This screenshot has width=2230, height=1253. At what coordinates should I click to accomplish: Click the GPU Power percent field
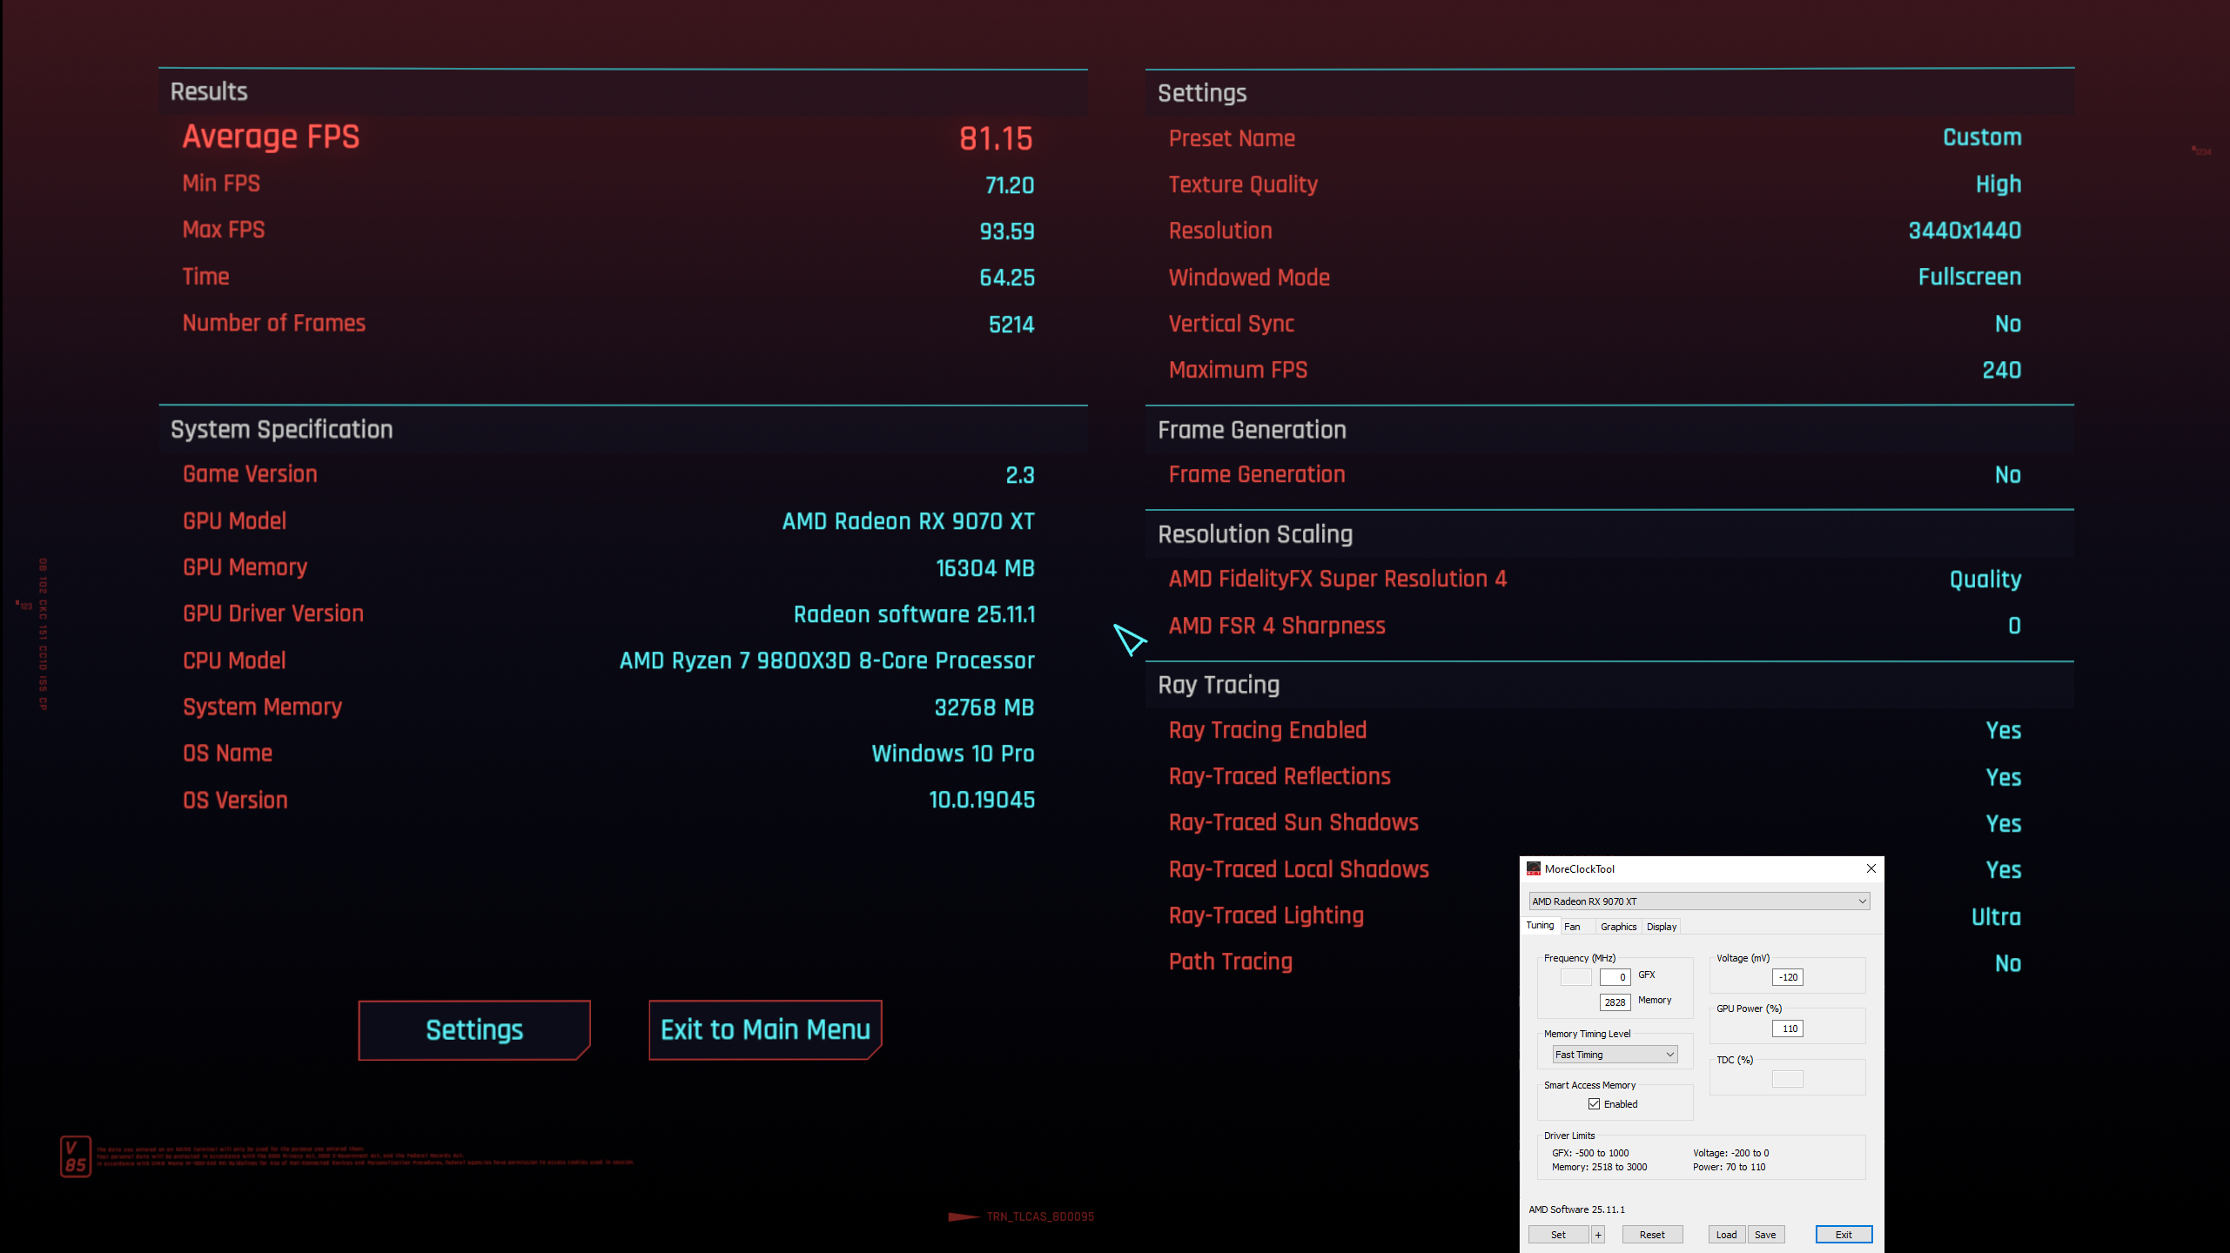click(x=1788, y=1029)
